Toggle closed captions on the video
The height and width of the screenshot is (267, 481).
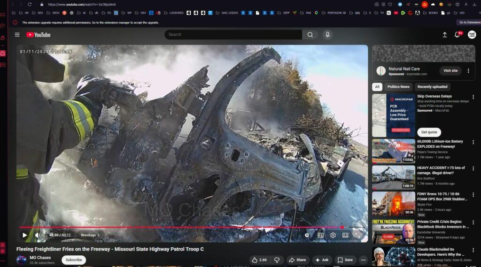click(x=321, y=235)
